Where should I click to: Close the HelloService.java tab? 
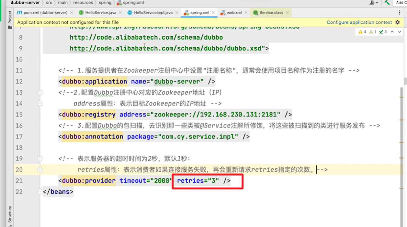point(120,13)
